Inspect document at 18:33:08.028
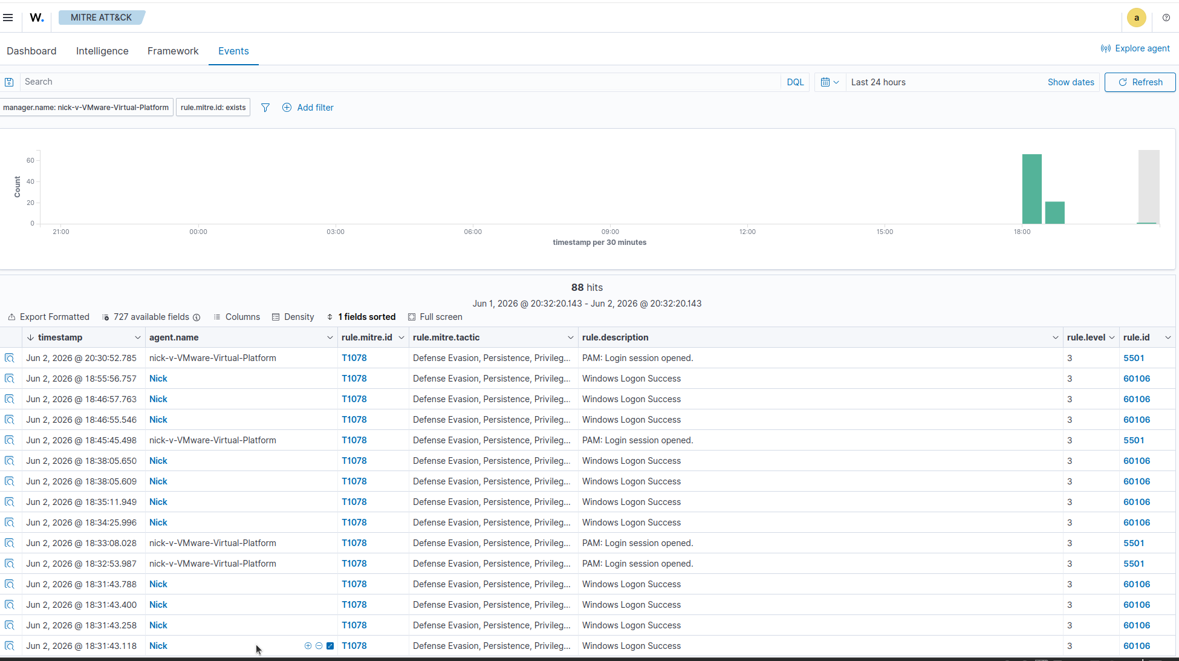The height and width of the screenshot is (661, 1179). point(10,543)
